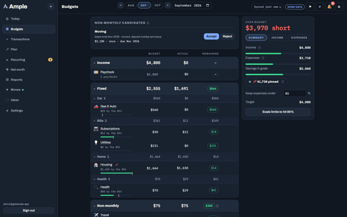Open notifications bell with 5 badge
The height and width of the screenshot is (217, 347).
coord(329,7)
